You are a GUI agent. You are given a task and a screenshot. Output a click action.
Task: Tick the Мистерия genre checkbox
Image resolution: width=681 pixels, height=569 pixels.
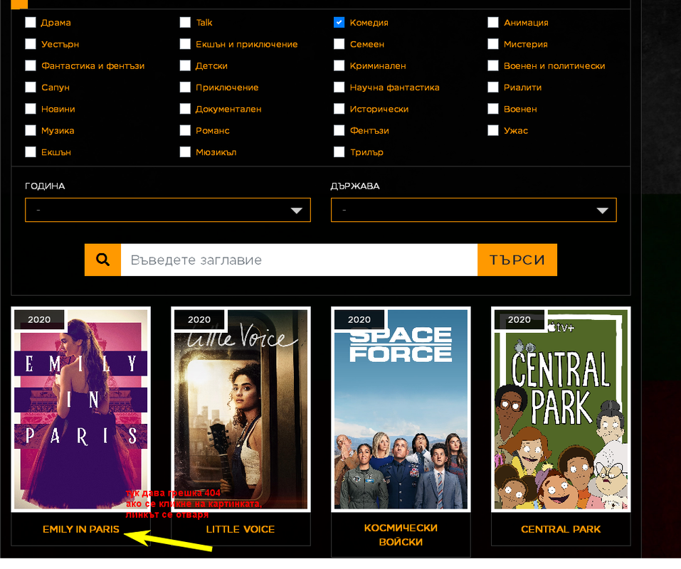493,44
